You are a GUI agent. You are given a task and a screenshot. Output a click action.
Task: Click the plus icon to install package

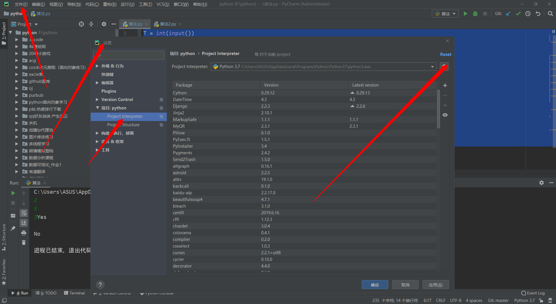pyautogui.click(x=445, y=85)
